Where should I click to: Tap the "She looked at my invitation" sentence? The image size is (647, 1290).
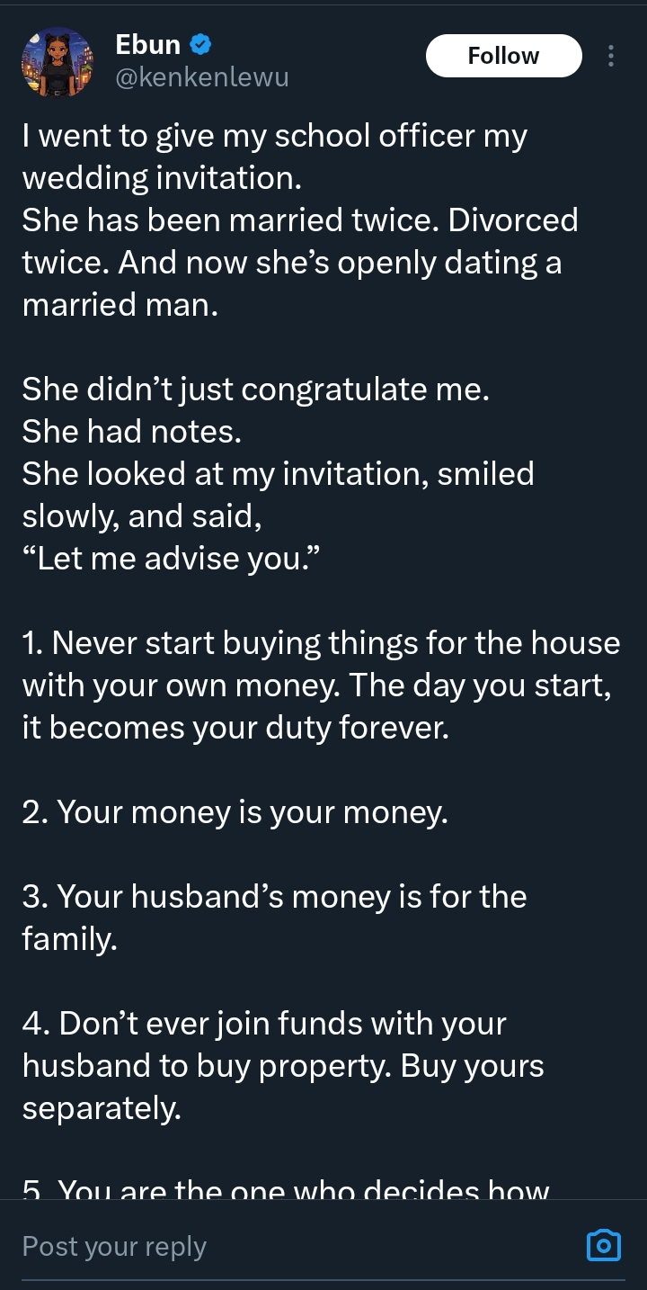(278, 474)
